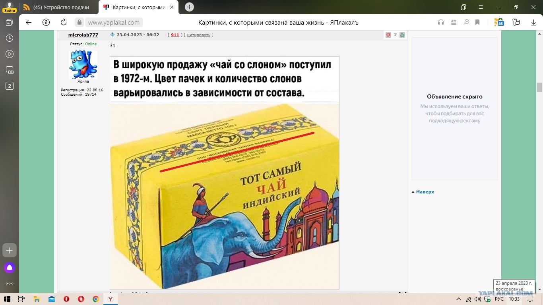The width and height of the screenshot is (543, 305).
Task: Click the page title in address bar
Action: 278,23
